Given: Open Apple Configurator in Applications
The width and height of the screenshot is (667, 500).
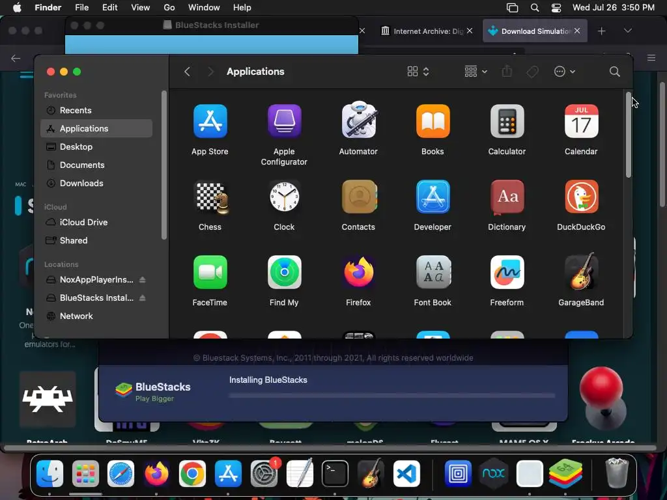Looking at the screenshot, I should tap(284, 122).
